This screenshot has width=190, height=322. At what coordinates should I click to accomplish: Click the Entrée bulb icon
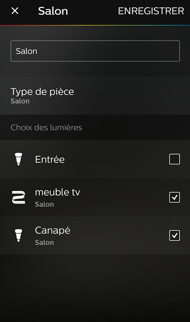coord(19,159)
